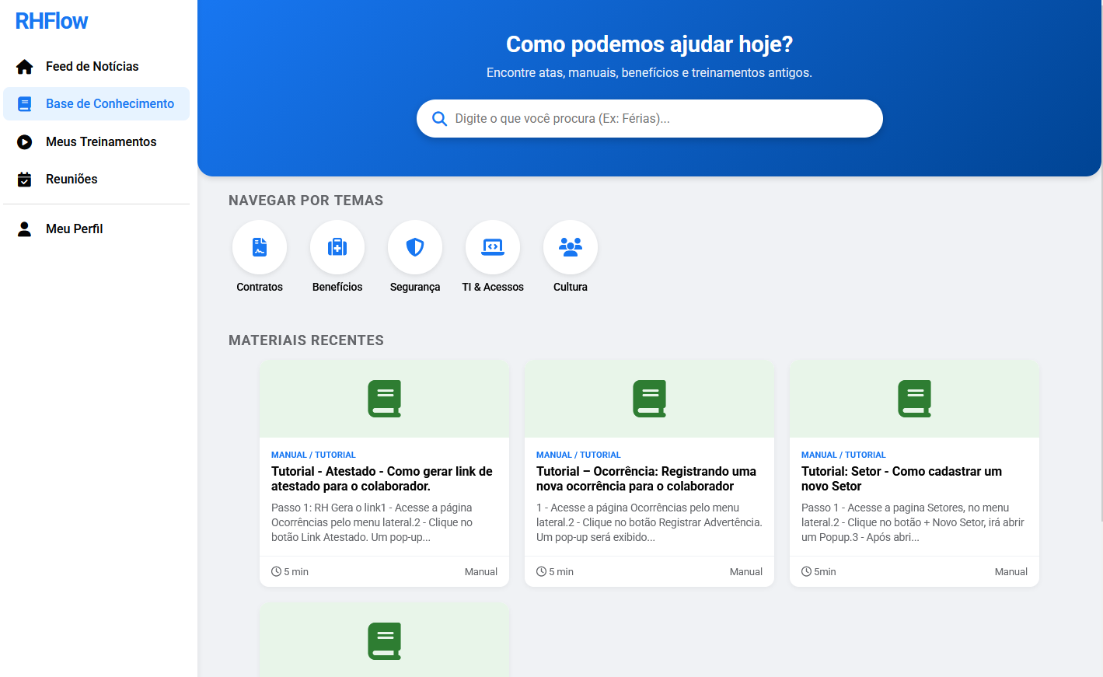Switch to Meus Treinamentos section
1103x677 pixels.
click(101, 141)
